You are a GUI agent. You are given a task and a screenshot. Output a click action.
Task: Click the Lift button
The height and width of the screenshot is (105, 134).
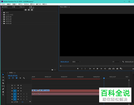[x=110, y=69]
